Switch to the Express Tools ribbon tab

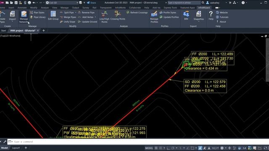(x=170, y=8)
